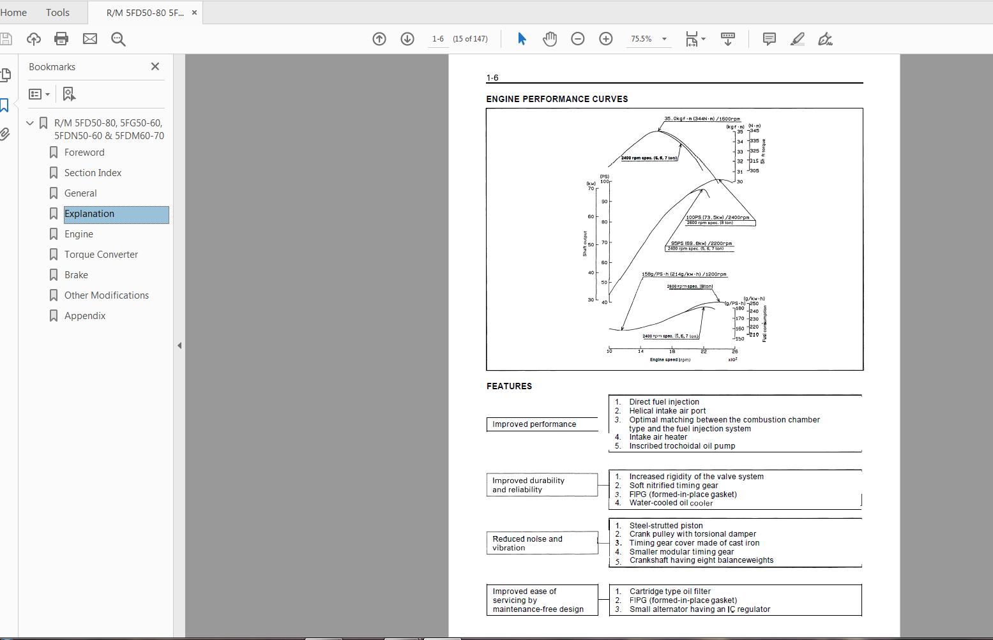
Task: Click the ENGINE PERFORMANCE CURVES heading
Action: tap(557, 99)
